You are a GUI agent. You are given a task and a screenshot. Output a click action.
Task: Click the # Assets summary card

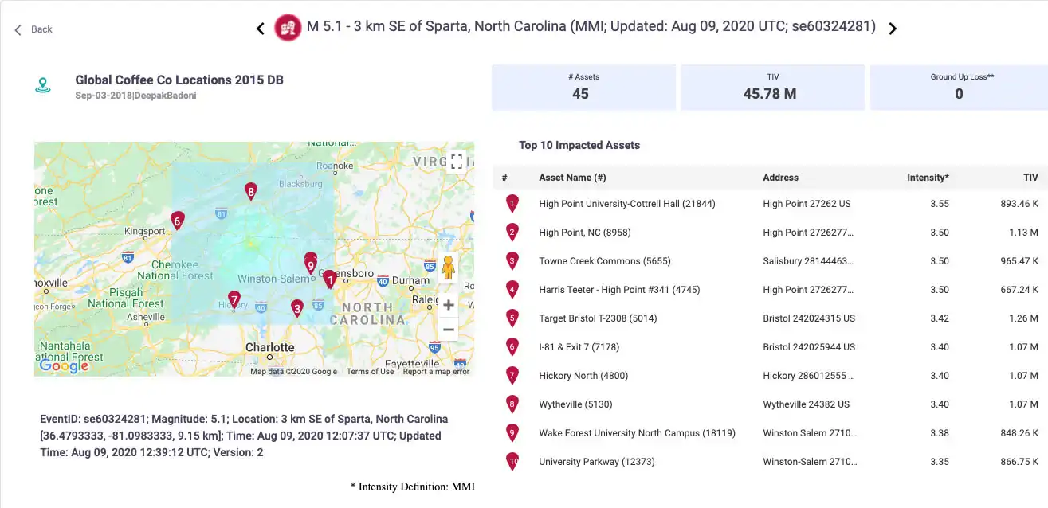pyautogui.click(x=583, y=88)
